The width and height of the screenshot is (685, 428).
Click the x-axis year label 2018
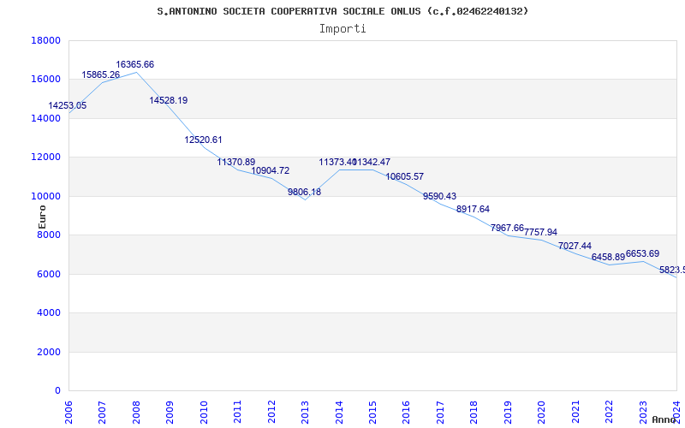tap(474, 411)
